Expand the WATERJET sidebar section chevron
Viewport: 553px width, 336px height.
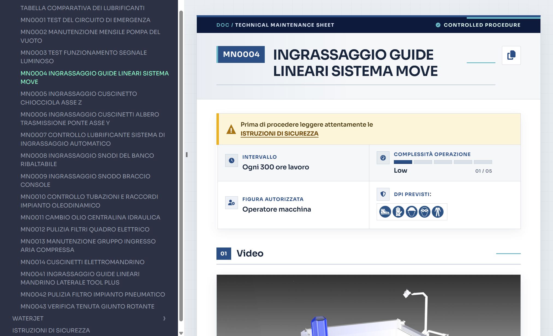[164, 318]
